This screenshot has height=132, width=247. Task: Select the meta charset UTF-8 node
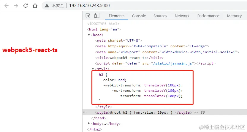pos(119,41)
